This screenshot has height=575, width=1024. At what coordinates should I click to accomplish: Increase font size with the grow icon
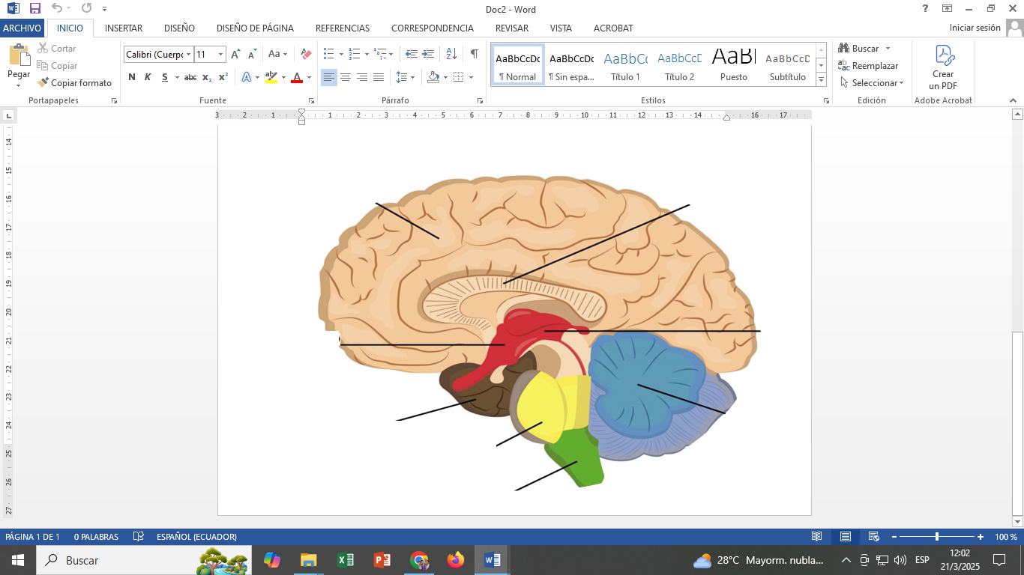tap(235, 54)
